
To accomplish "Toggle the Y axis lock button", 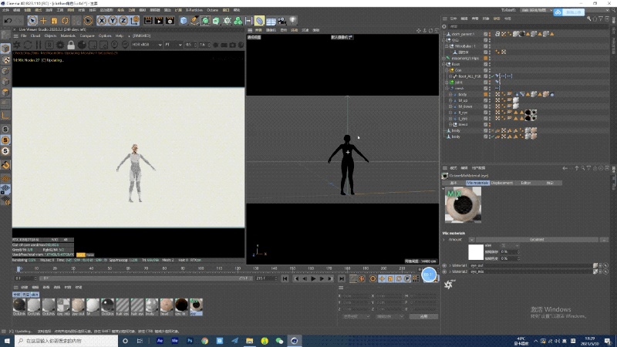I will [x=114, y=20].
